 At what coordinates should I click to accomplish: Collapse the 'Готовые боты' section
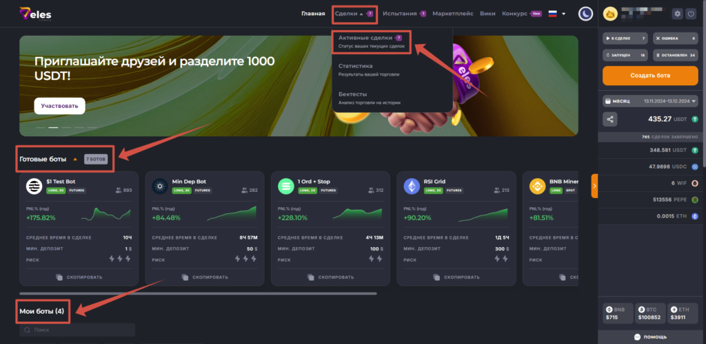(x=75, y=160)
